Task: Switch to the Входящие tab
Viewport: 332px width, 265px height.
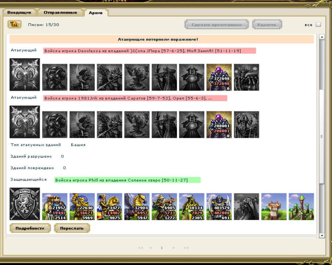Action: [19, 13]
